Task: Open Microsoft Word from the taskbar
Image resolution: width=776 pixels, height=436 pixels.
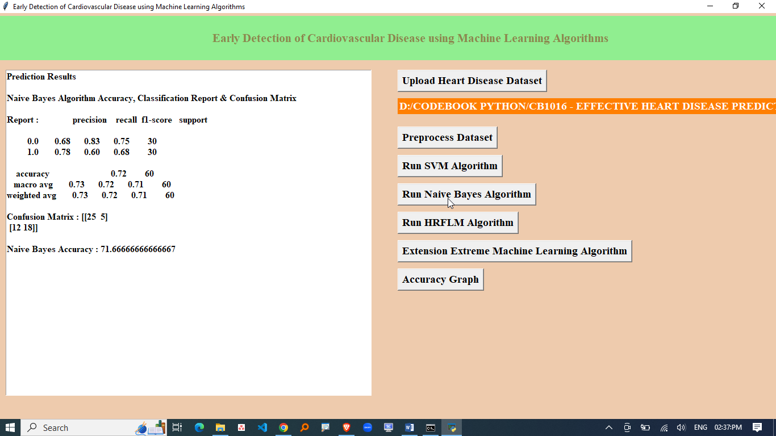Action: click(x=410, y=427)
